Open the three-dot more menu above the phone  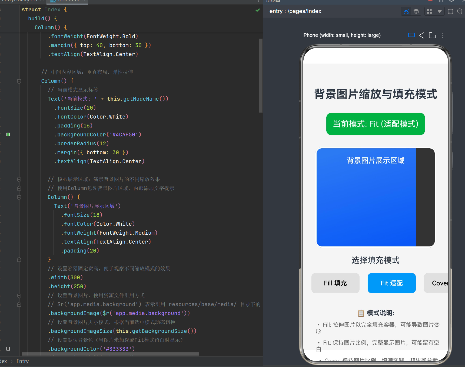pyautogui.click(x=443, y=35)
